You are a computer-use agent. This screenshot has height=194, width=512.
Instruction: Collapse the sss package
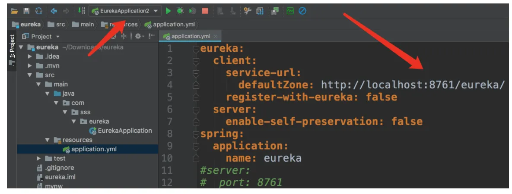(65, 112)
